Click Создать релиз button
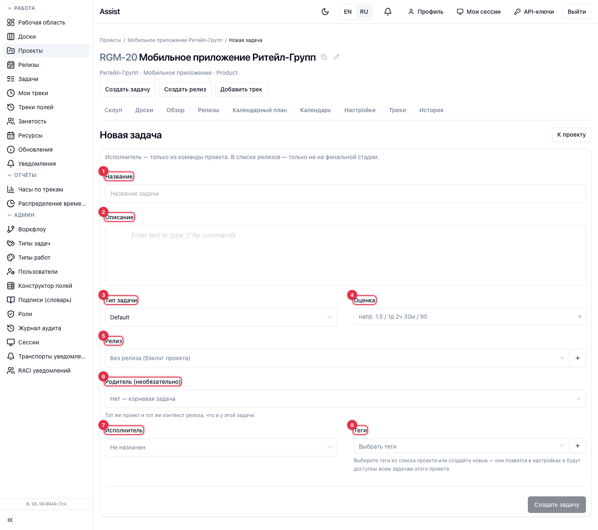Image resolution: width=598 pixels, height=530 pixels. click(185, 89)
